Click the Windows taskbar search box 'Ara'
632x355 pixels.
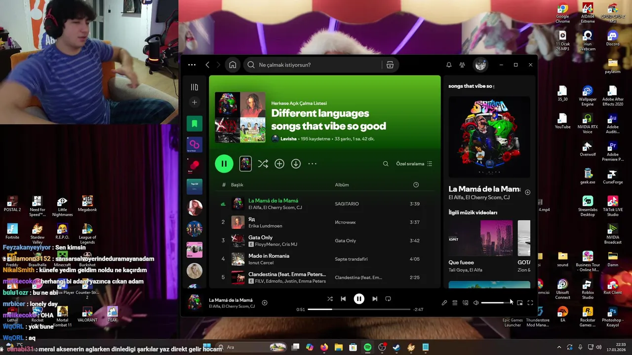(251, 347)
